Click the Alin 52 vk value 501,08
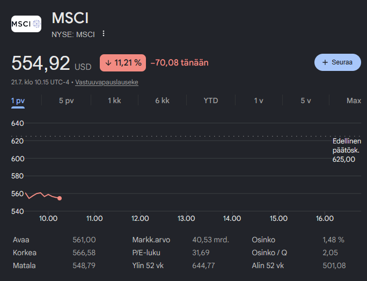This screenshot has width=367, height=281. coord(334,265)
